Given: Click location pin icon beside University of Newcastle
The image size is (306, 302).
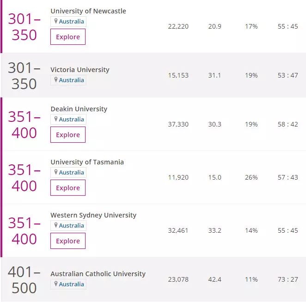Looking at the screenshot, I should pos(56,22).
